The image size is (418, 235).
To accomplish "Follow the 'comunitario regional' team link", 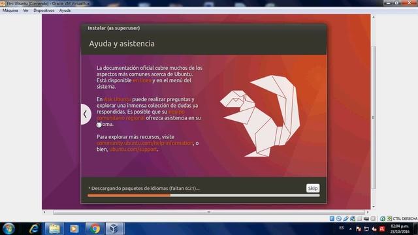I will (x=120, y=117).
